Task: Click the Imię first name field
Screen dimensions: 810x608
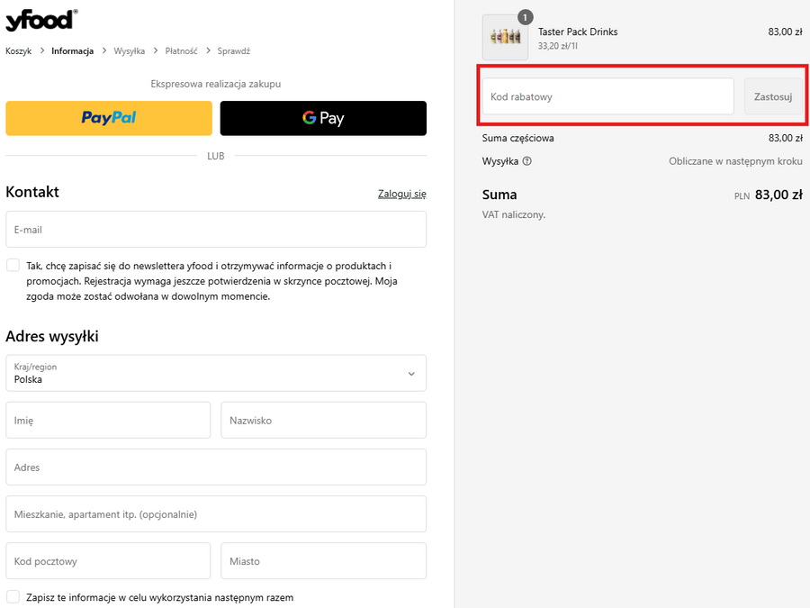Action: coord(108,421)
